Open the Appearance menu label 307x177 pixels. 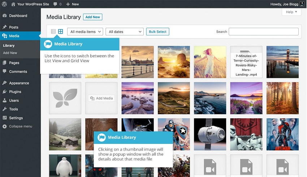point(19,83)
